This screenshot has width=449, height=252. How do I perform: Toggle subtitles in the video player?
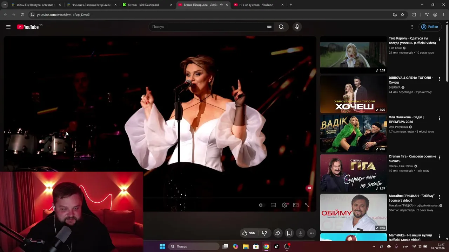pos(273,205)
